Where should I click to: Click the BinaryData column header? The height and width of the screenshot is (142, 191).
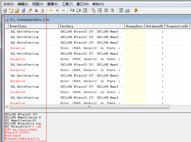tap(135, 26)
